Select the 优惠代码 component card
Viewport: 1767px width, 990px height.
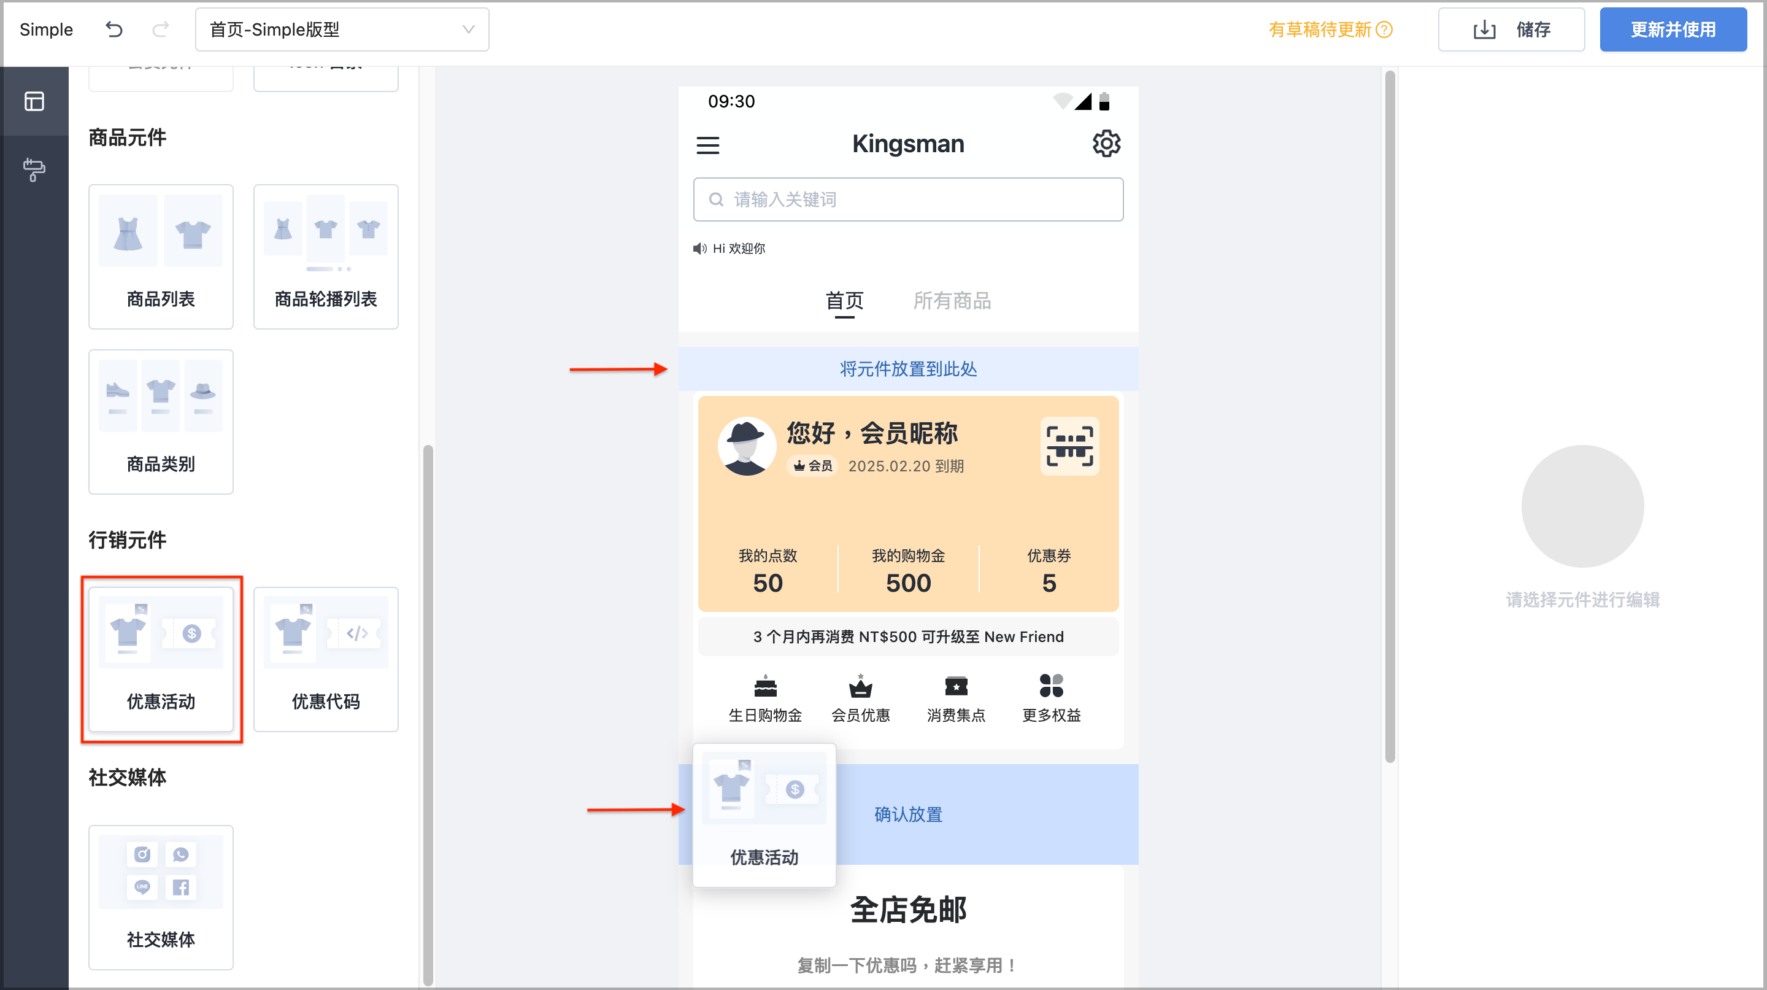click(x=326, y=659)
